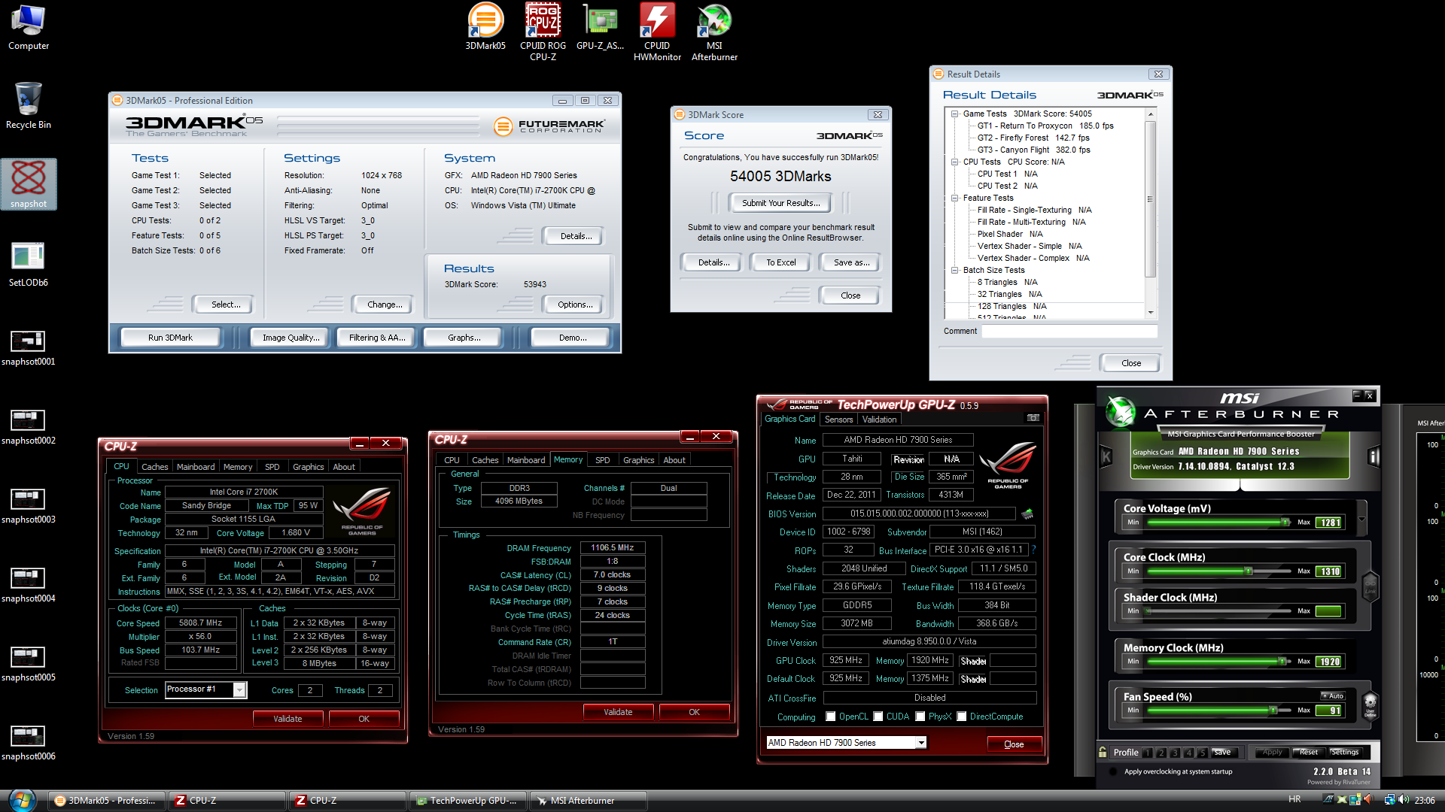Click the To Excel button
Viewport: 1445px width, 812px height.
pyautogui.click(x=780, y=262)
